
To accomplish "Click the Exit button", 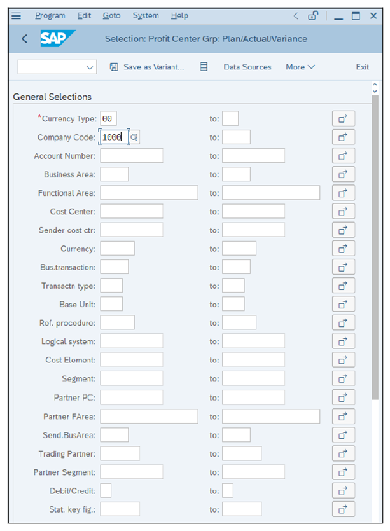I will (x=363, y=67).
